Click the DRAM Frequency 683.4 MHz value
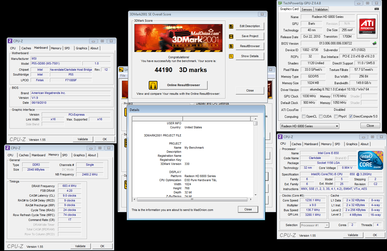This screenshot has height=251, width=387. (x=69, y=186)
